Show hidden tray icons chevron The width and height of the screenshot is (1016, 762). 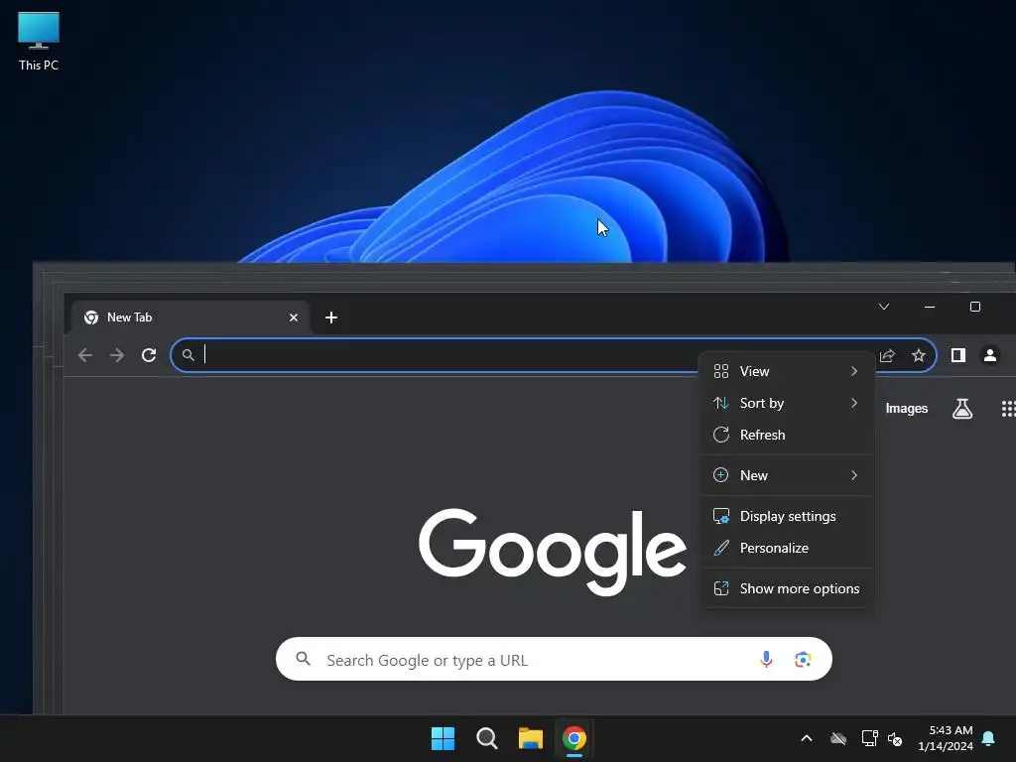807,738
